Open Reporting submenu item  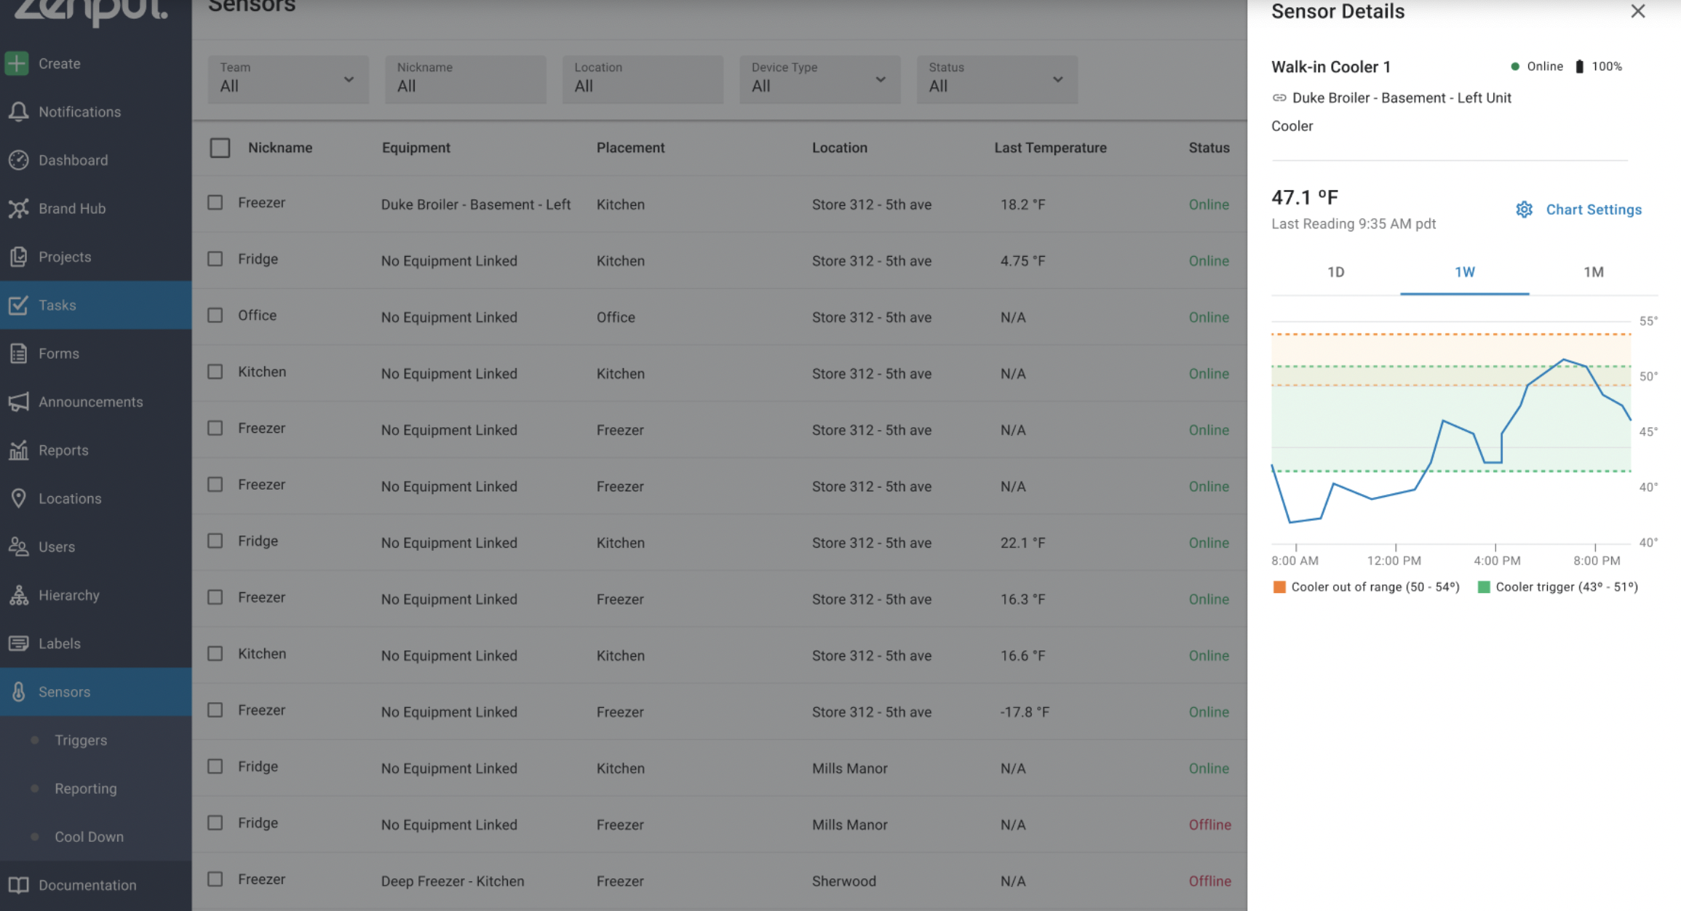click(x=86, y=789)
